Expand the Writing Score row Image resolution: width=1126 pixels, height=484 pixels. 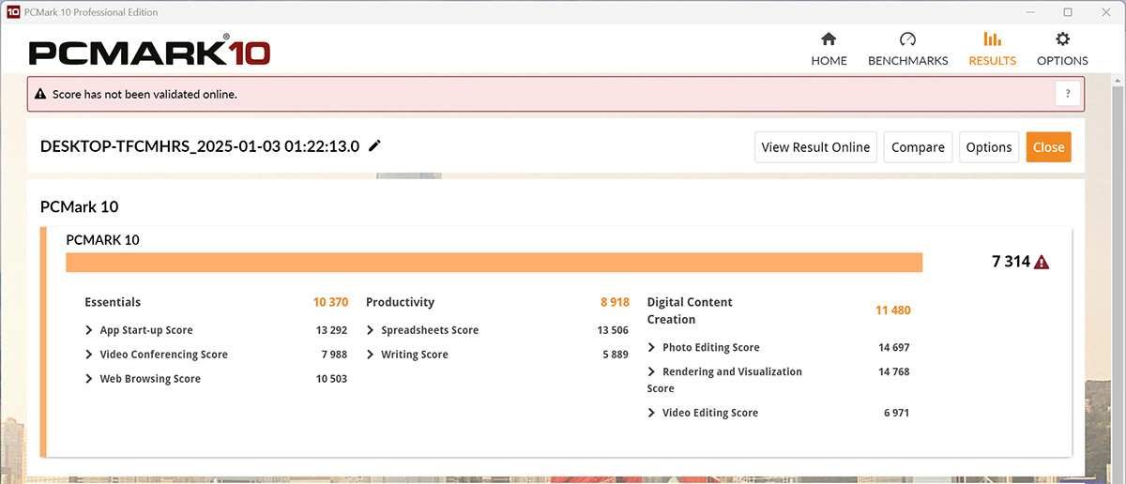(370, 355)
